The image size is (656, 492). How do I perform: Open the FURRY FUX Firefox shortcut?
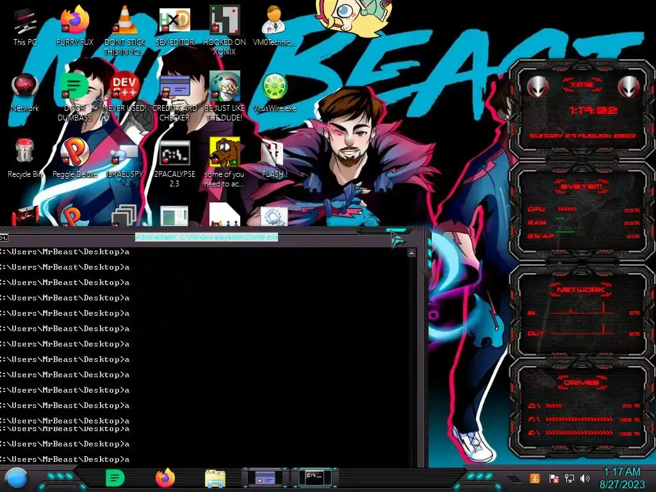[74, 26]
